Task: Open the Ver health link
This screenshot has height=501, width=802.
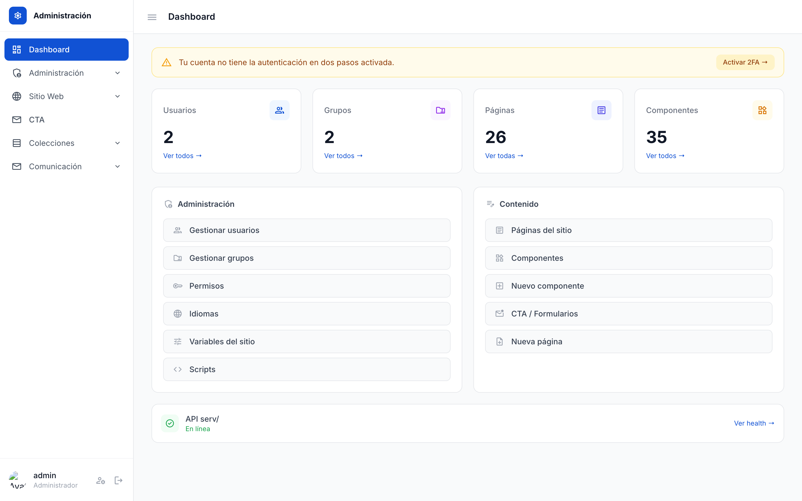Action: click(x=754, y=423)
